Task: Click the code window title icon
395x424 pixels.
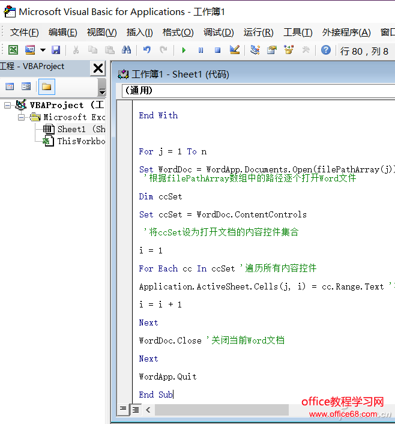Action: click(123, 74)
